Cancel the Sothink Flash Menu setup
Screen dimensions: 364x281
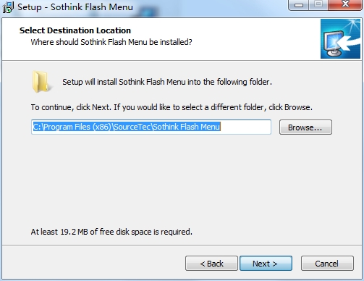tap(327, 264)
